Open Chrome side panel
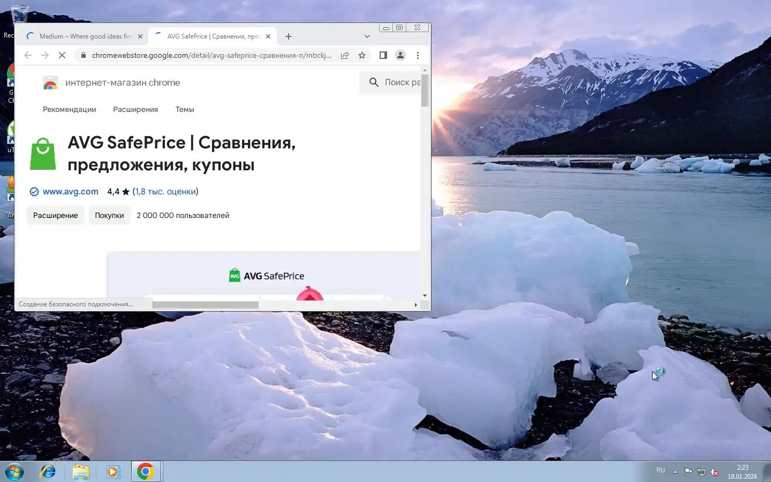 click(383, 55)
